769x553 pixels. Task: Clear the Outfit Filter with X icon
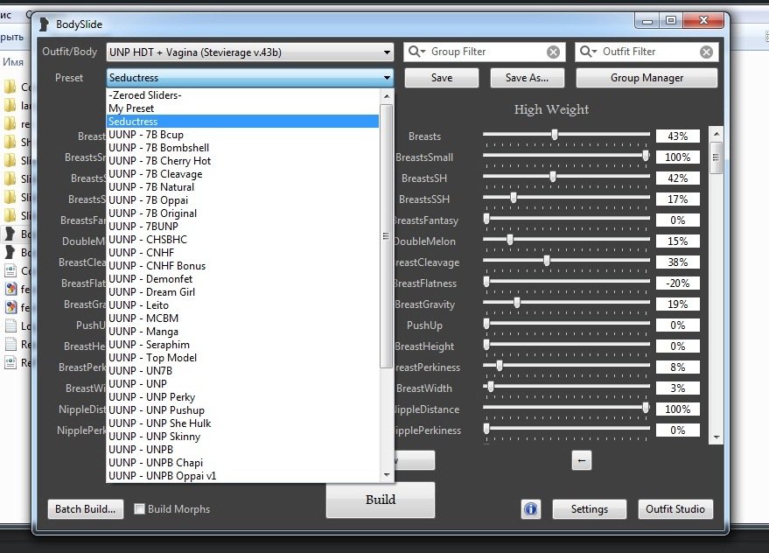[706, 52]
